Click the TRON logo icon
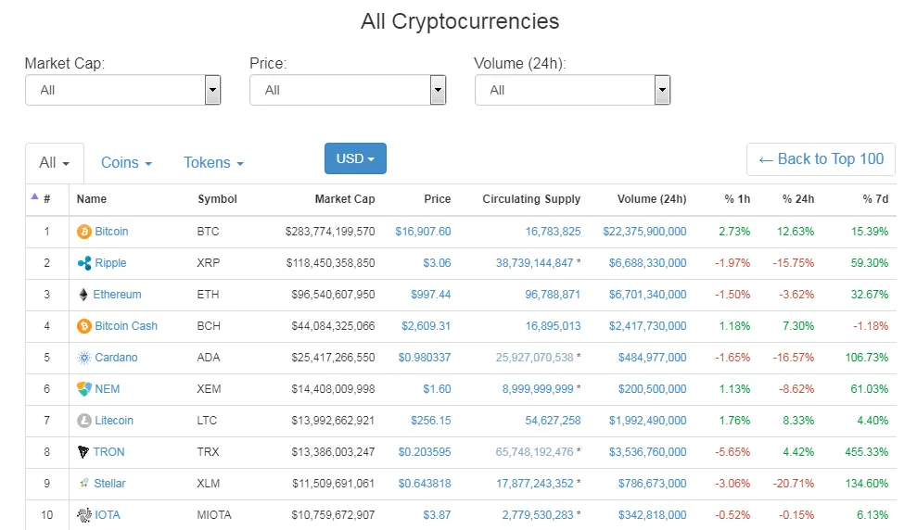 click(83, 452)
